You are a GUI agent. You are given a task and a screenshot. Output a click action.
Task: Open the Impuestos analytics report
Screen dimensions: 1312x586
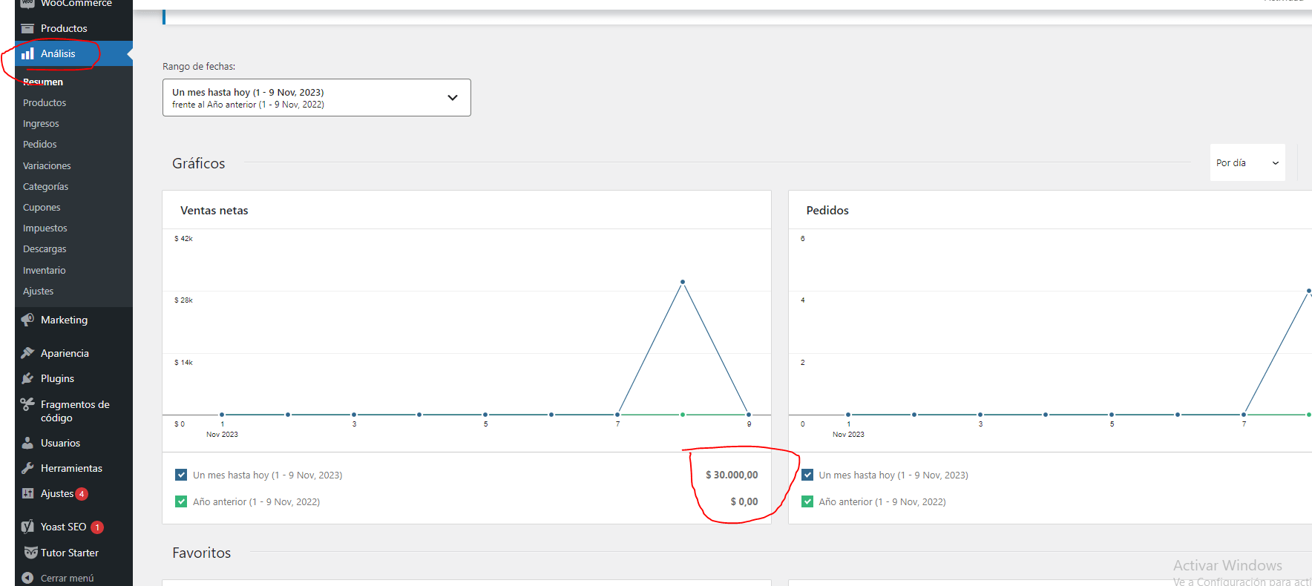click(x=45, y=228)
